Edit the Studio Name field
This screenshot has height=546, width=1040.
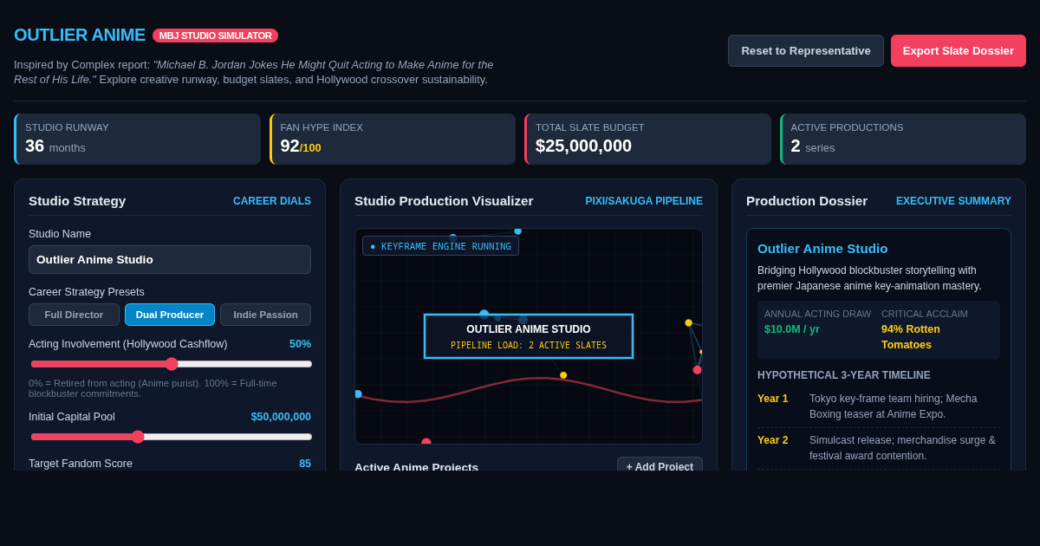pos(170,259)
